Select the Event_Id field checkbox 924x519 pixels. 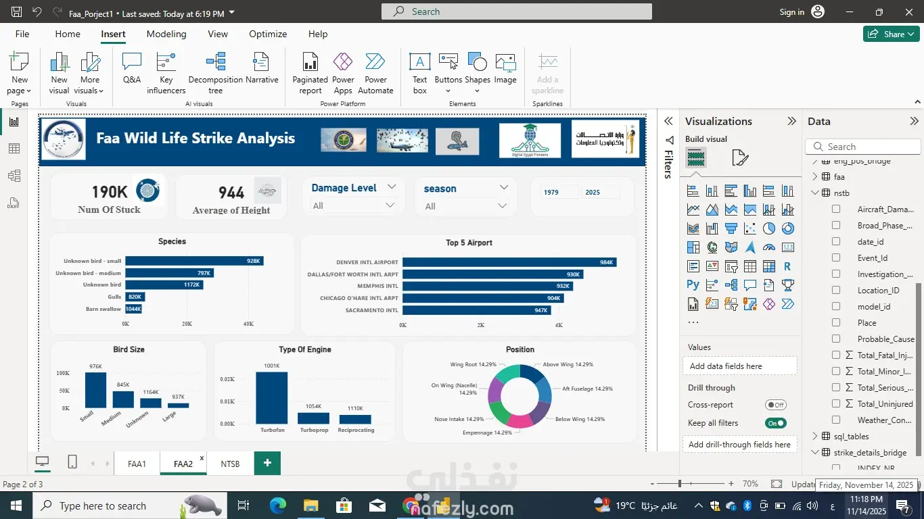[x=836, y=258]
